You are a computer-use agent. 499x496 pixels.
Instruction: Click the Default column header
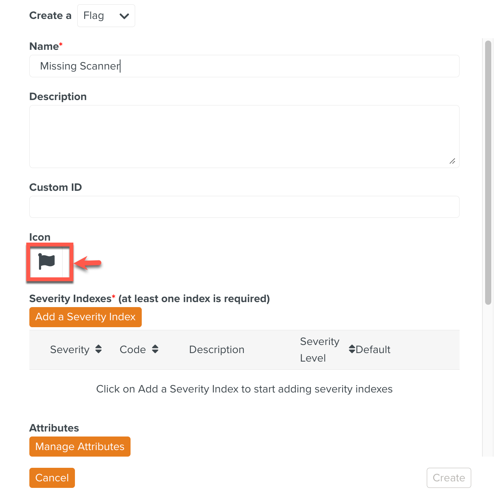[x=373, y=350]
